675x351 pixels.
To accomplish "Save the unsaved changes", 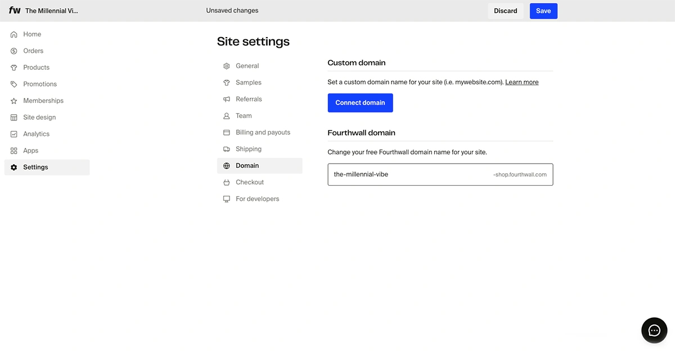I will coord(543,11).
